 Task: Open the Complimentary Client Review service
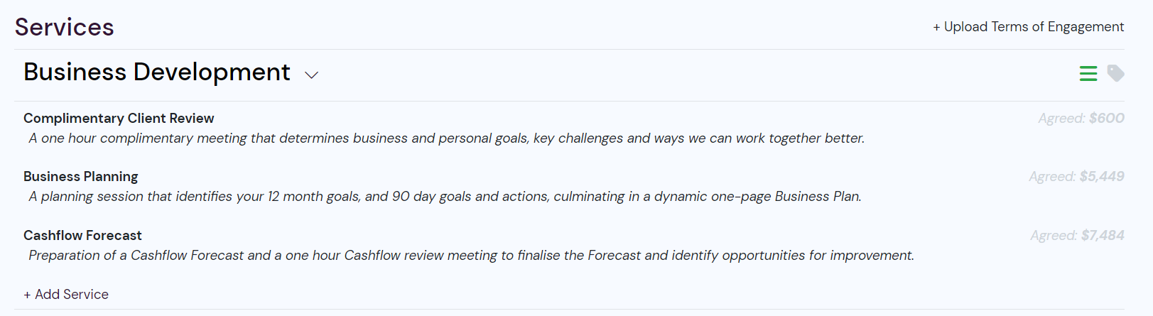[119, 118]
